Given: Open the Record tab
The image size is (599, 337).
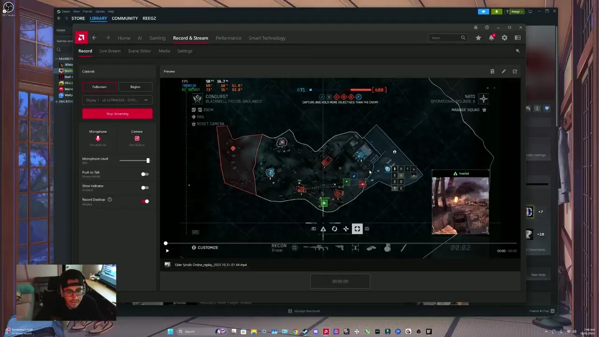Looking at the screenshot, I should point(85,51).
